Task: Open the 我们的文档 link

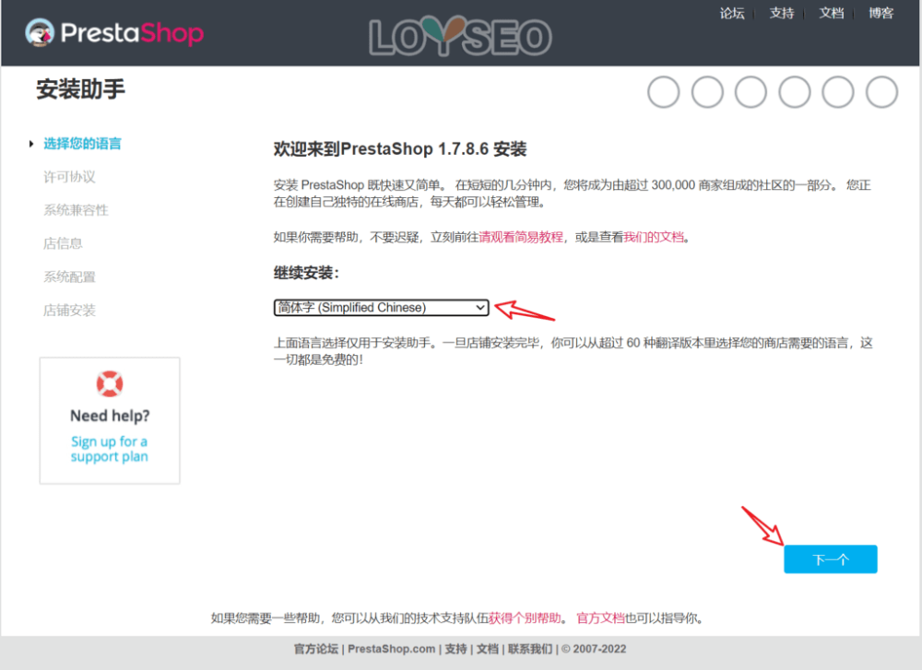Action: pyautogui.click(x=654, y=237)
